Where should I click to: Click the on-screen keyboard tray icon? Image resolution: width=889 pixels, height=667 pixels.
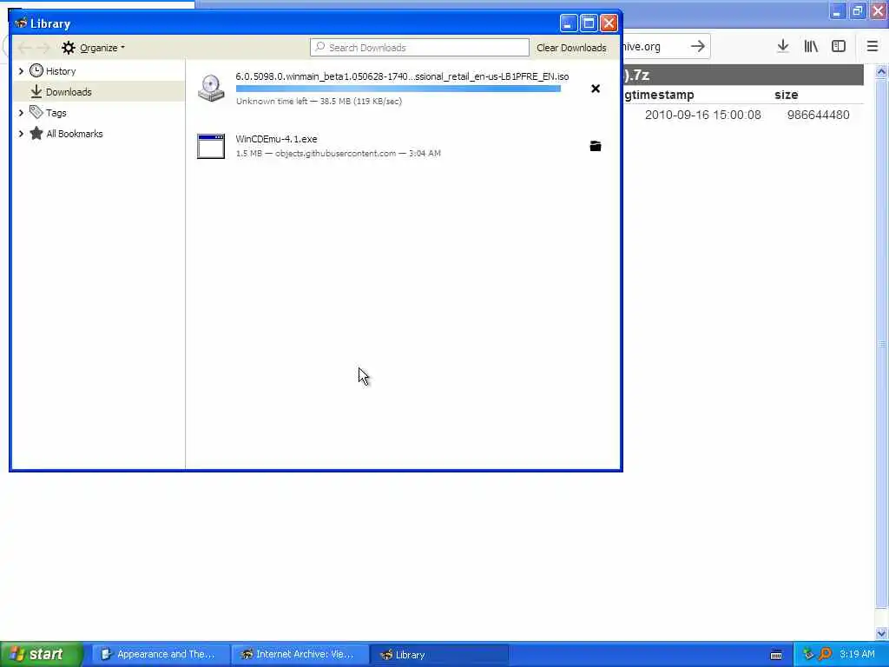[x=777, y=655]
